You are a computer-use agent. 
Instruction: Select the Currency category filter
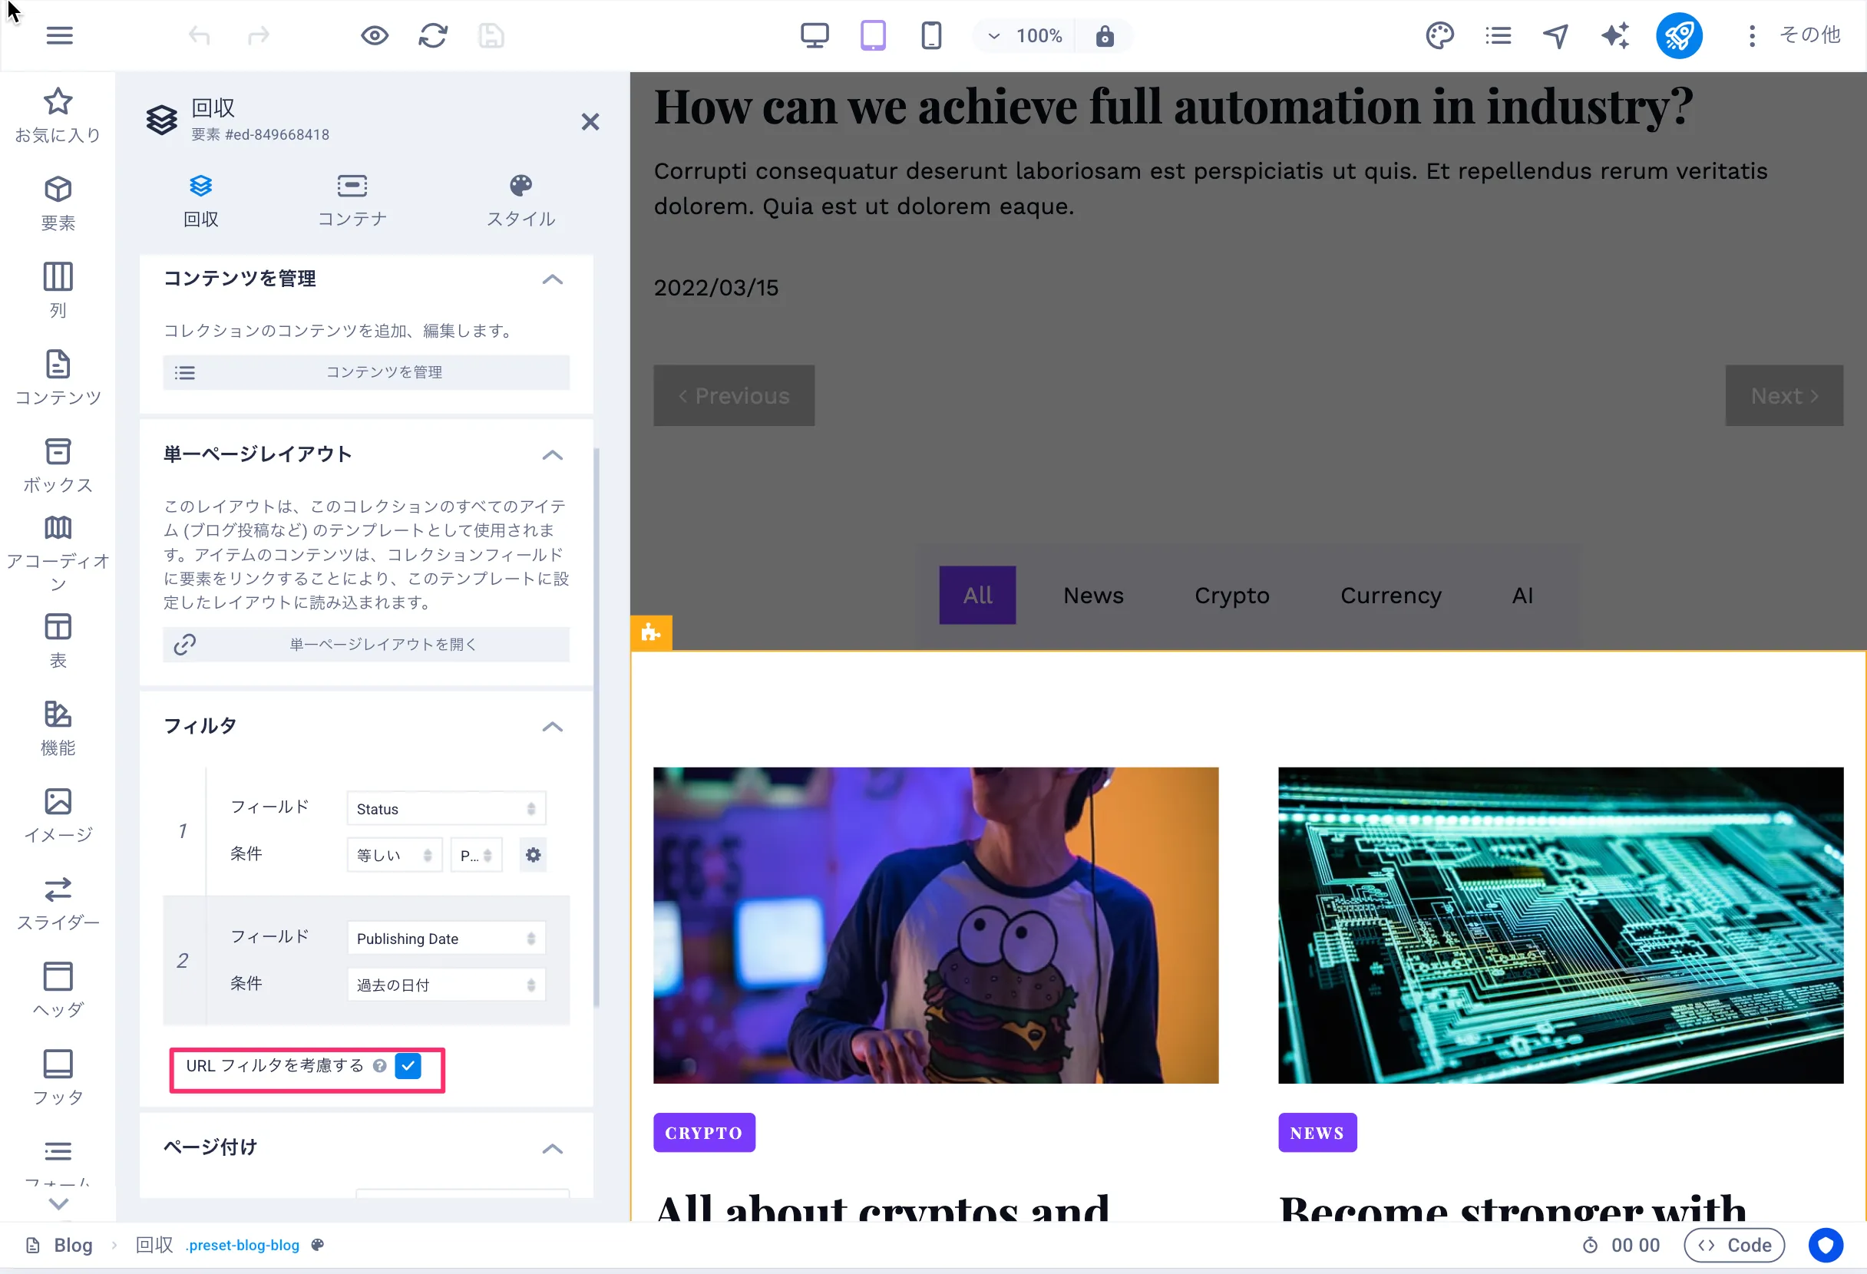pos(1390,596)
